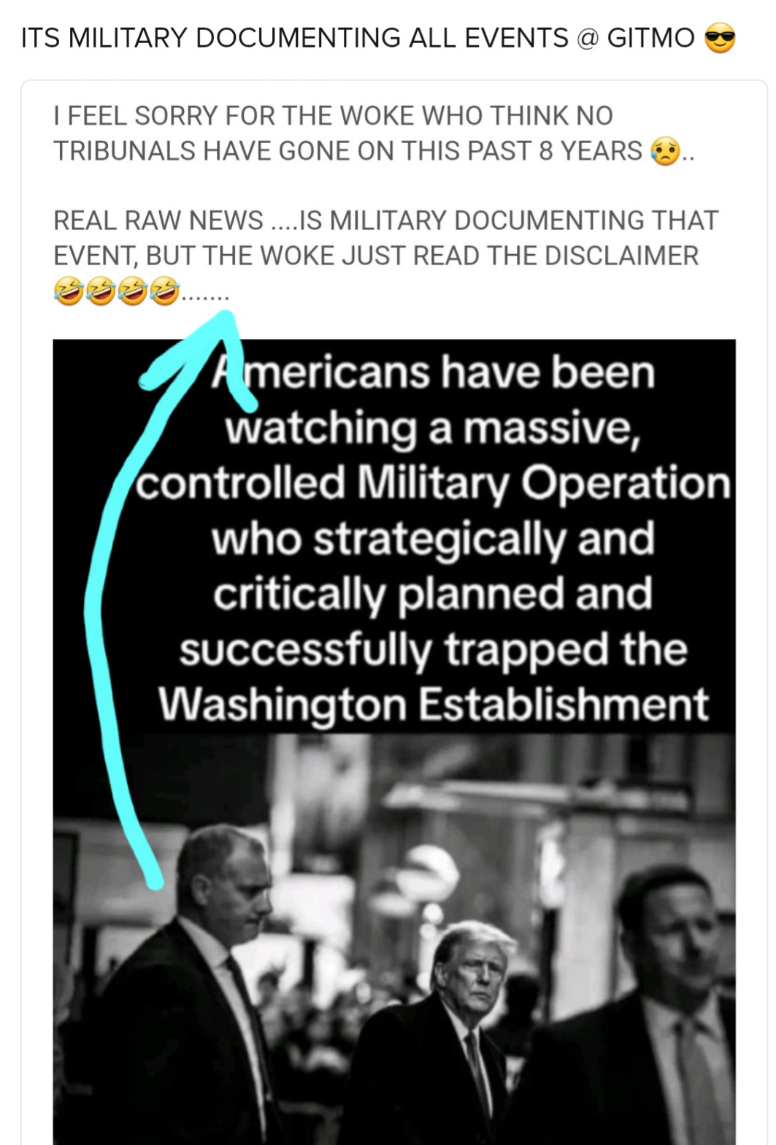Viewport: 776px width, 1145px height.
Task: Select the headline ITS MILITARY DOCUMENTING ALL EVENTS
Action: pyautogui.click(x=294, y=38)
